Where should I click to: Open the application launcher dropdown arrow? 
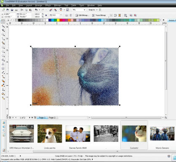click(x=64, y=10)
